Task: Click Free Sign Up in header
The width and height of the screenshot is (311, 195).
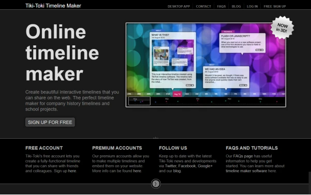Action: (x=274, y=6)
